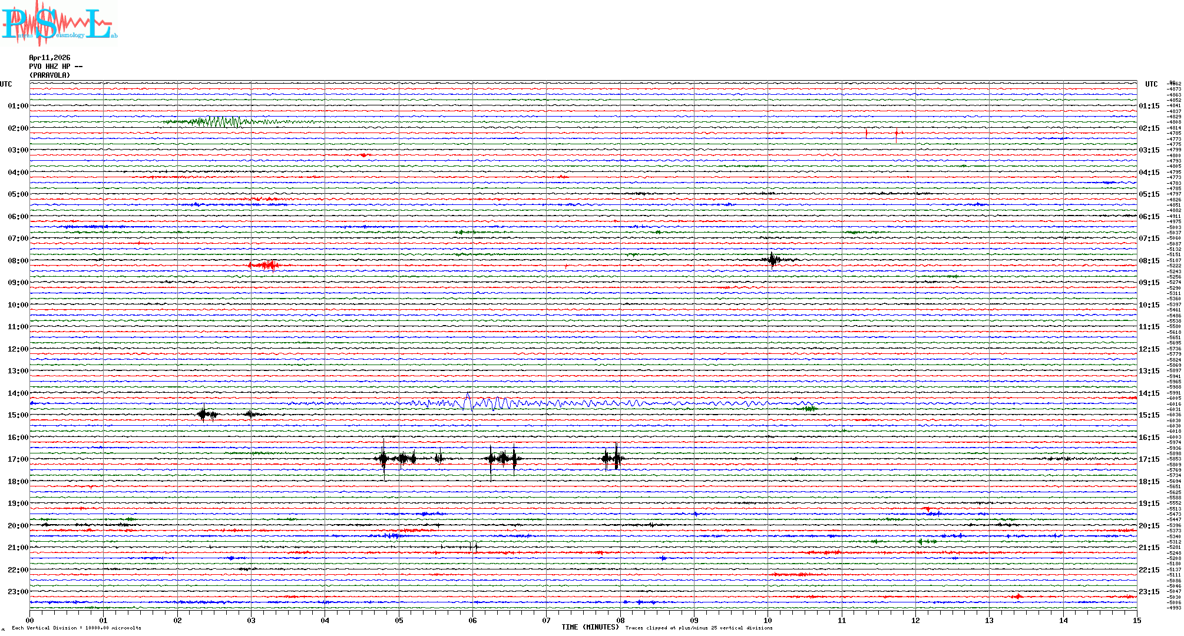Click the 14:15 time label on right
This screenshot has height=636, width=1184.
(1149, 393)
